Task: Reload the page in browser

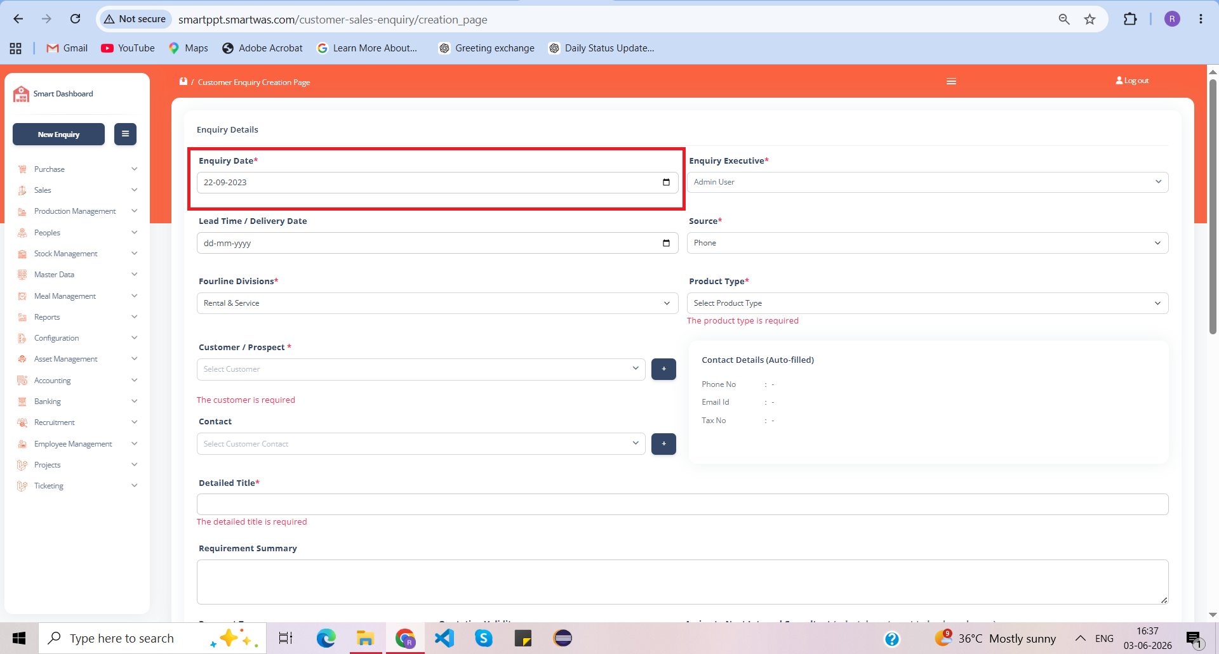Action: tap(75, 19)
